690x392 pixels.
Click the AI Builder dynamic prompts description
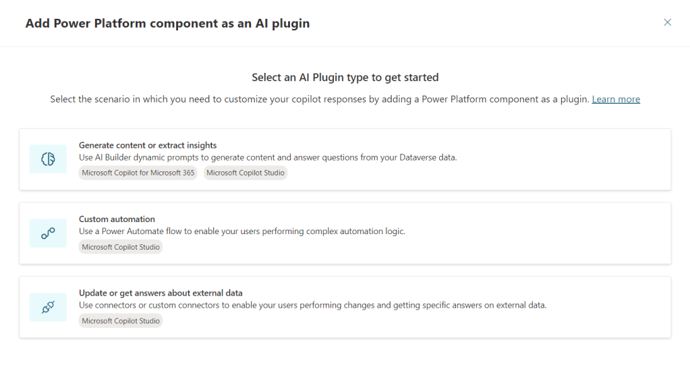pos(268,158)
